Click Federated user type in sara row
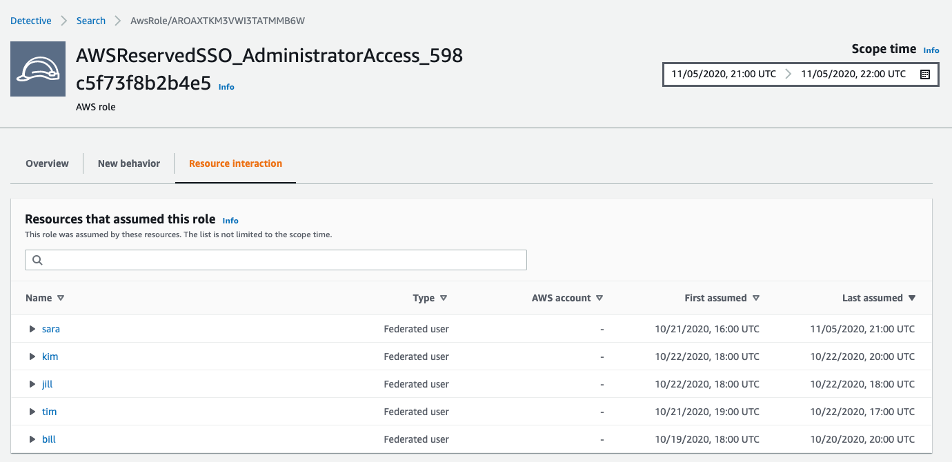Screen dimensions: 952x462 pyautogui.click(x=417, y=329)
